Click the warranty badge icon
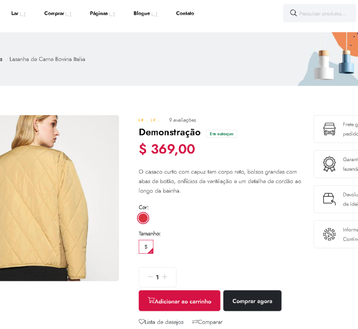358x329 pixels. [x=329, y=164]
